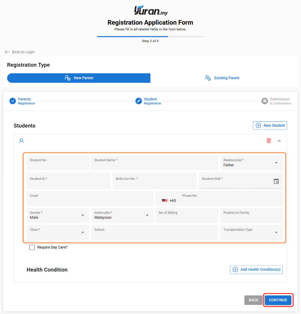Click the Parents Registration checkmark step icon
Image resolution: width=301 pixels, height=314 pixels.
(x=13, y=101)
